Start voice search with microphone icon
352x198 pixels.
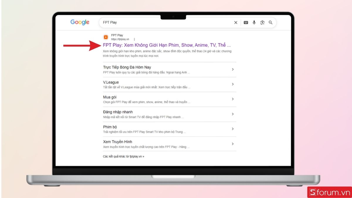click(254, 23)
